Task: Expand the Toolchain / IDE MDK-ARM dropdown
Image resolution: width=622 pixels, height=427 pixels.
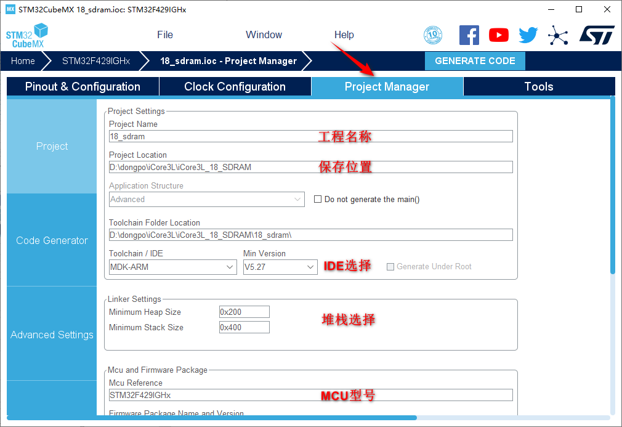Action: [x=172, y=267]
